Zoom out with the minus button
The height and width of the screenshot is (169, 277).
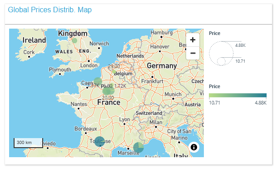coord(193,53)
